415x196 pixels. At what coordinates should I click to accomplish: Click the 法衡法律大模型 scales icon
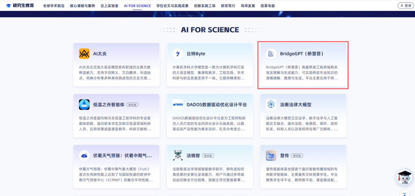click(271, 105)
